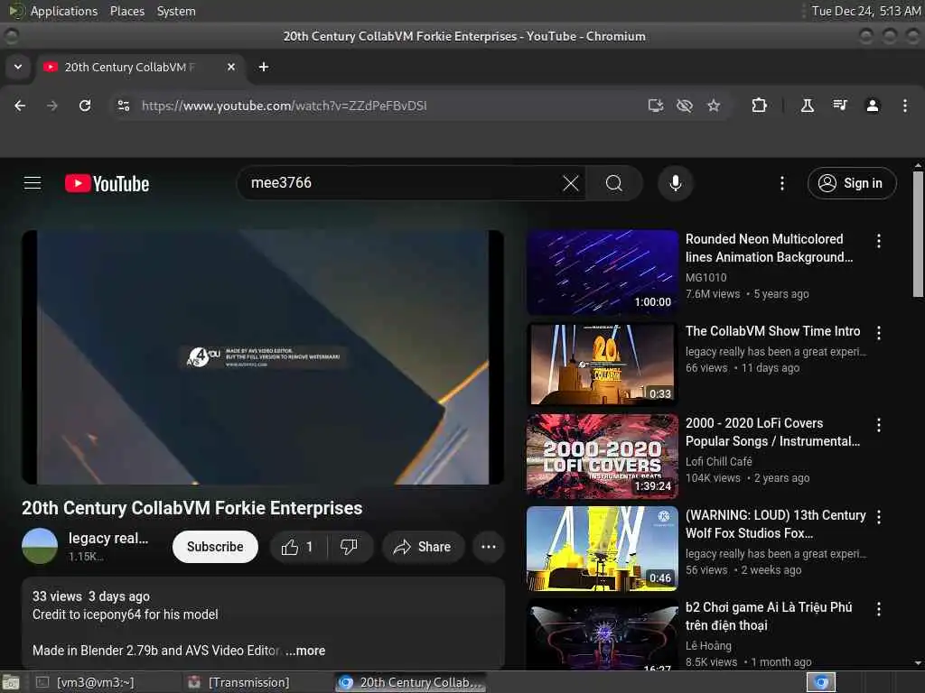Click the show desktop icon in taskbar
925x693 pixels.
[11, 683]
